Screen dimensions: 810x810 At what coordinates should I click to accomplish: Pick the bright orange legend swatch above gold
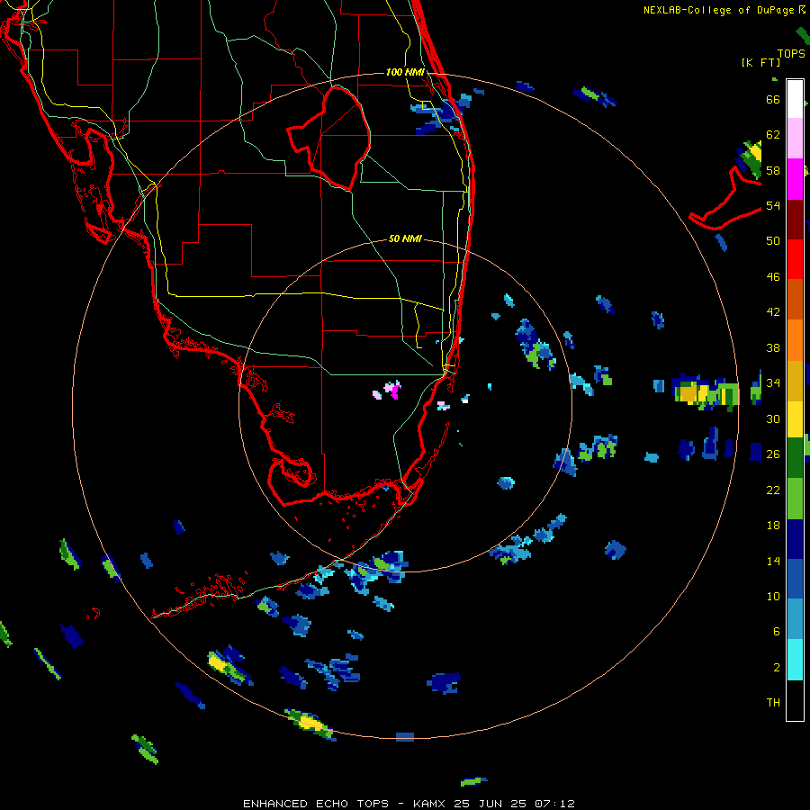pyautogui.click(x=795, y=339)
